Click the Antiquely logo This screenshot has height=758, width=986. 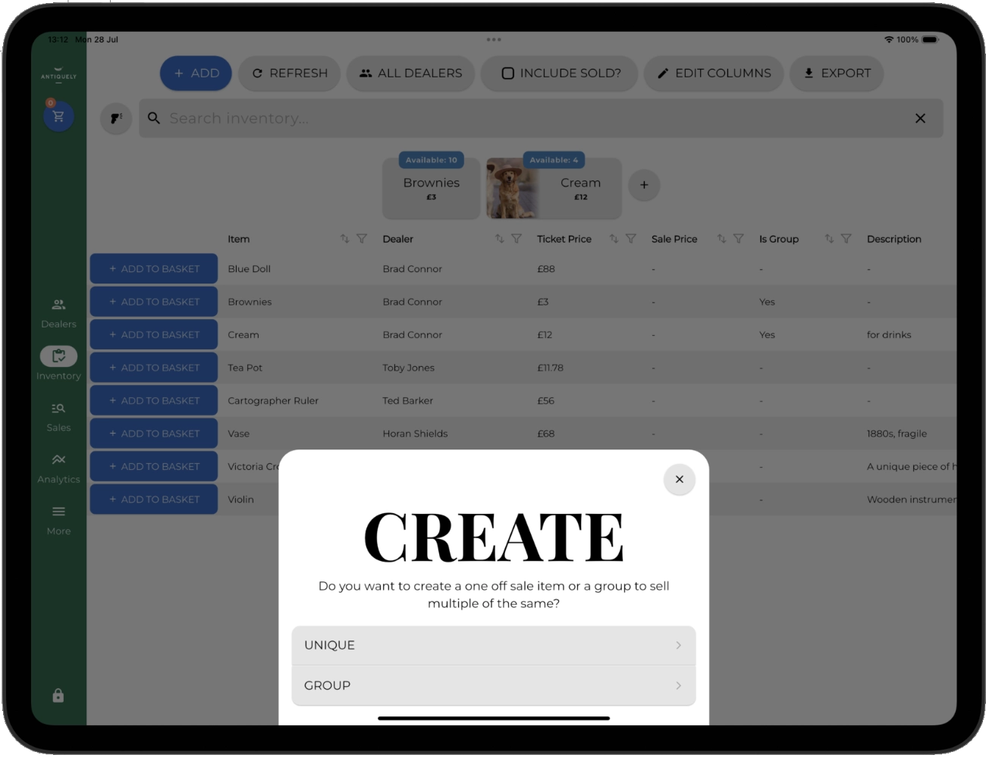tap(58, 74)
